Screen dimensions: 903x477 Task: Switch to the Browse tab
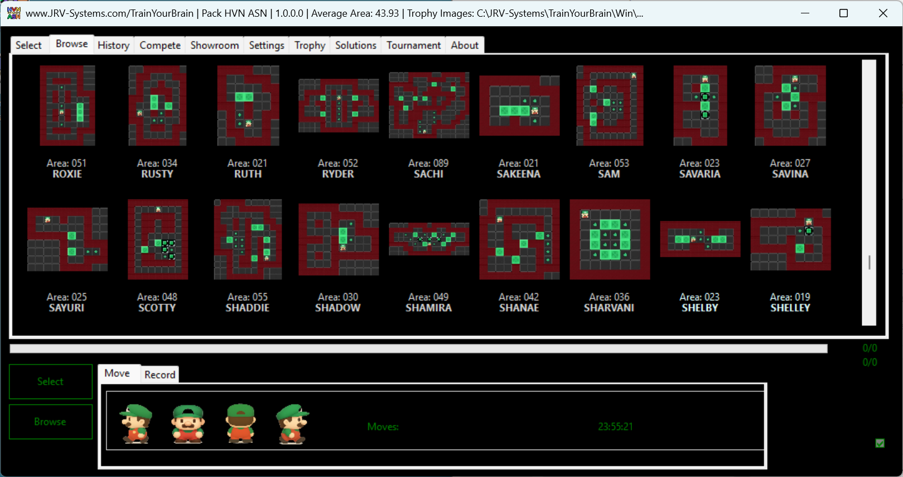point(71,43)
